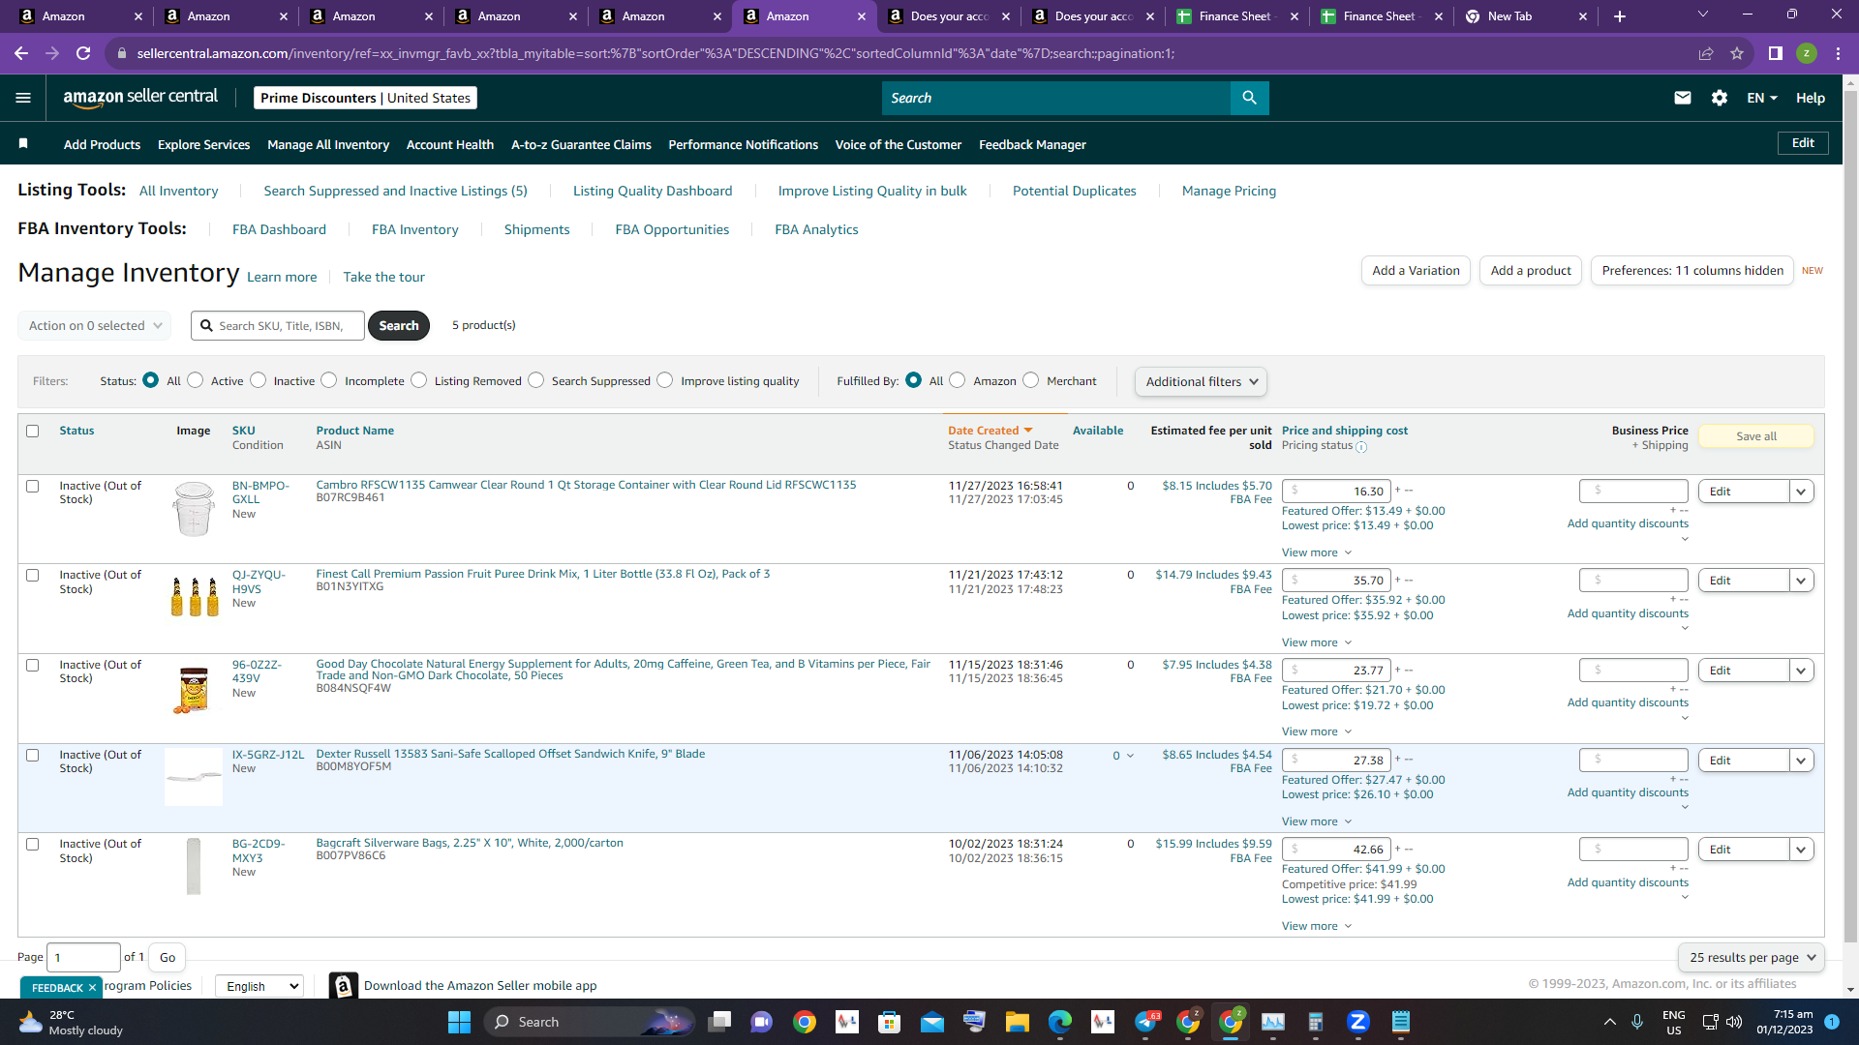Close the FEEDBACK tab with X

(92, 988)
